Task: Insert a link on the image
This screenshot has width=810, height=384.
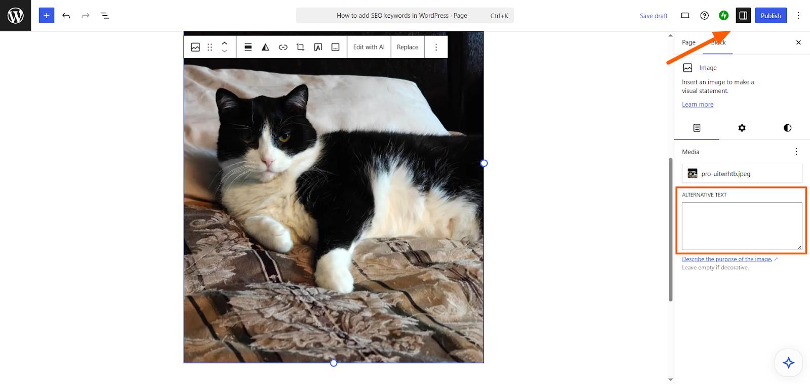Action: pos(283,47)
